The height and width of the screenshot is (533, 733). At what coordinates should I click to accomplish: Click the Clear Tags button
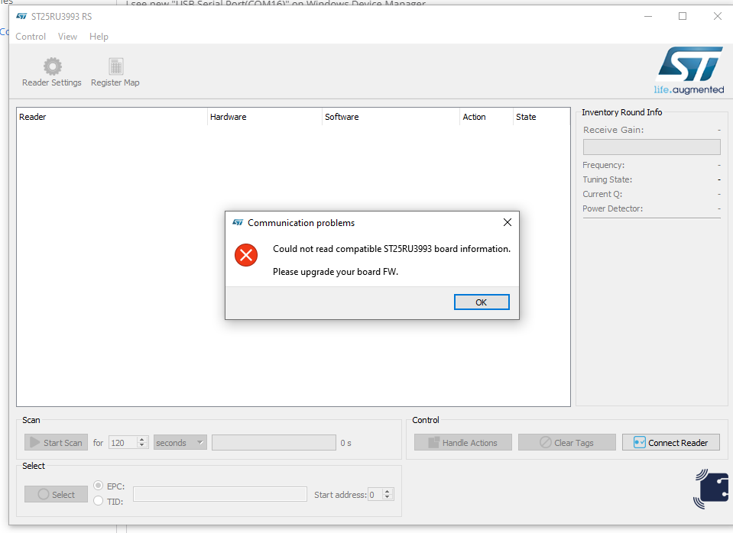coord(566,442)
